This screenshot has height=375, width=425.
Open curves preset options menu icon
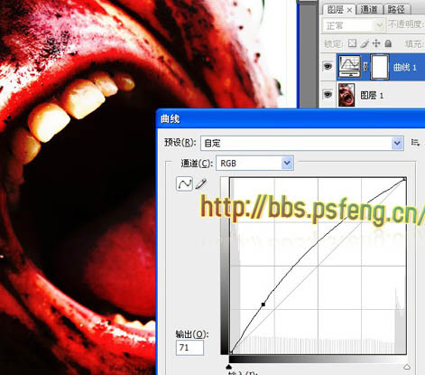click(x=415, y=143)
